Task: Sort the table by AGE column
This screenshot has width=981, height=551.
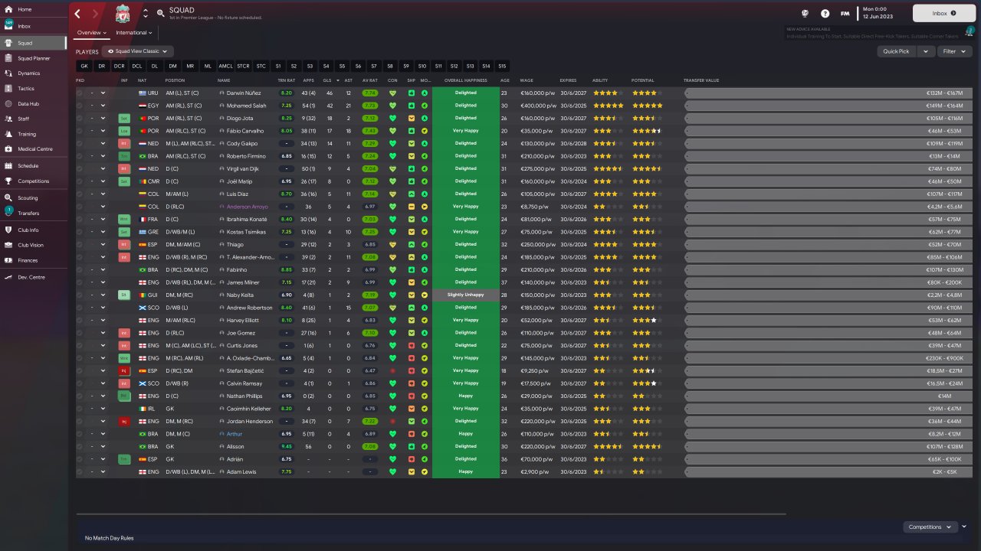Action: tap(505, 80)
